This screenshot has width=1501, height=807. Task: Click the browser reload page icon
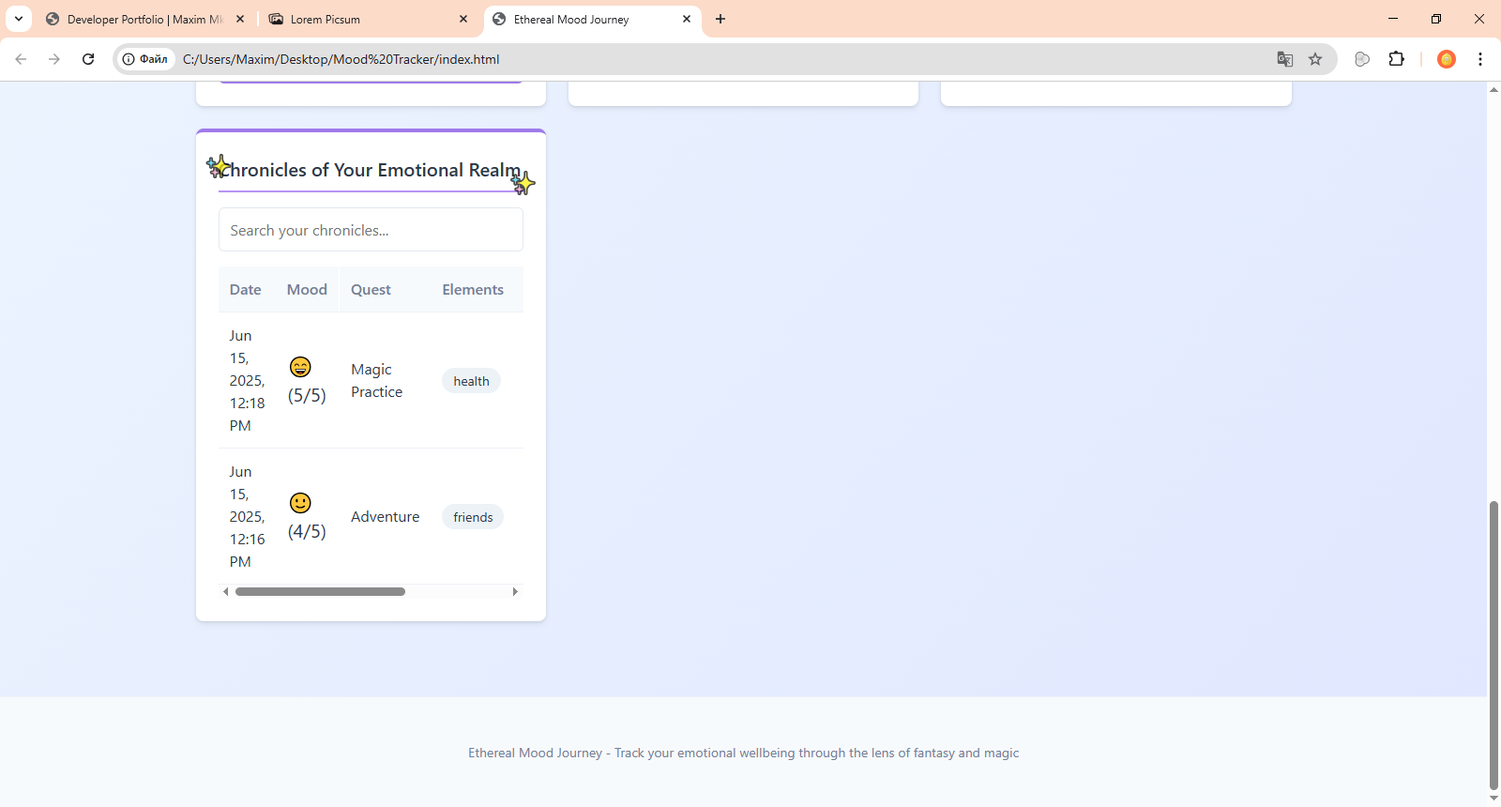[x=88, y=59]
